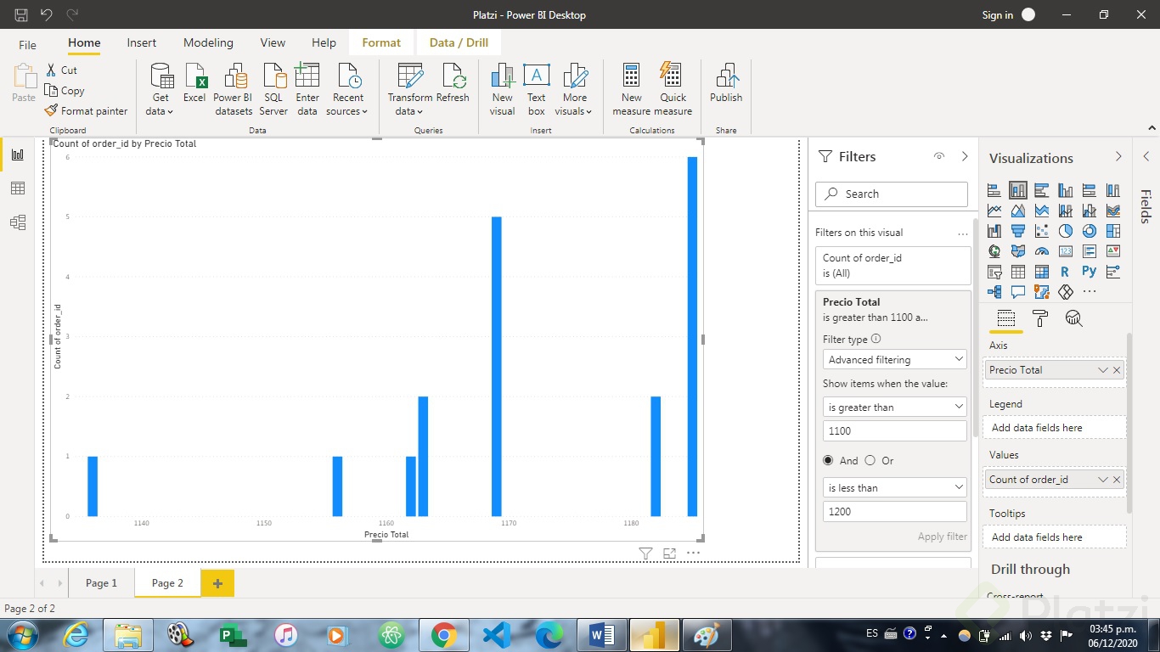Select the globe map visual
Viewport: 1160px width, 652px height.
pyautogui.click(x=994, y=251)
